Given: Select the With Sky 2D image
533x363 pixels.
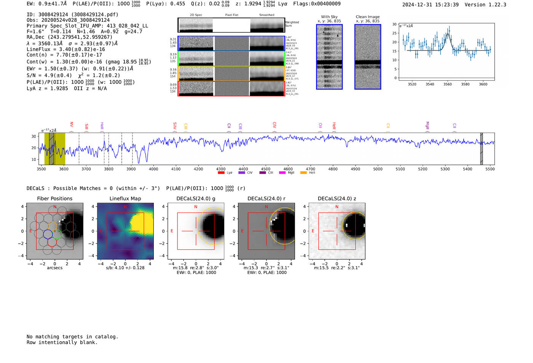Looking at the screenshot, I should click(329, 57).
